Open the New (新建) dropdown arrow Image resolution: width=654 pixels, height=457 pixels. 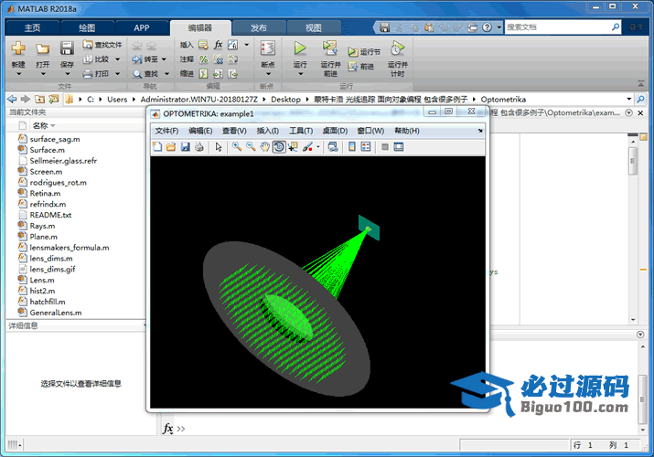click(18, 74)
